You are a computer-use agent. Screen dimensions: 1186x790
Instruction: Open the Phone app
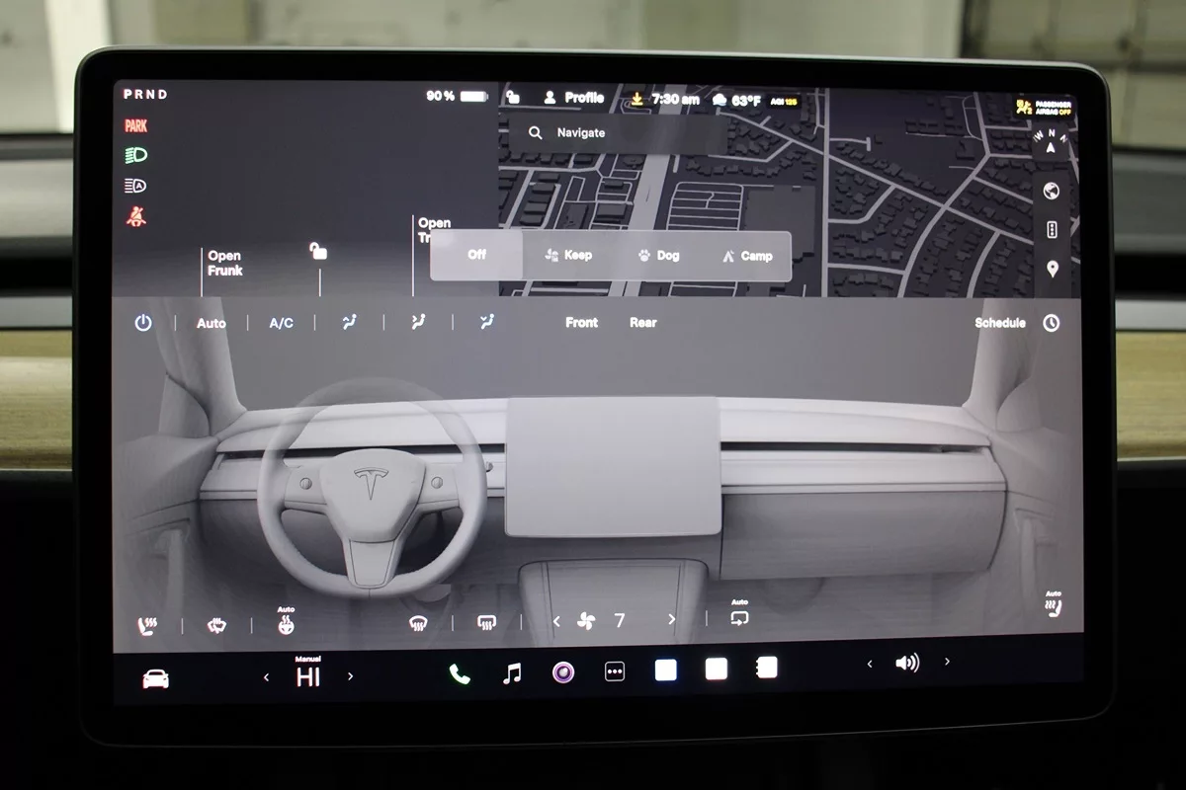click(460, 673)
